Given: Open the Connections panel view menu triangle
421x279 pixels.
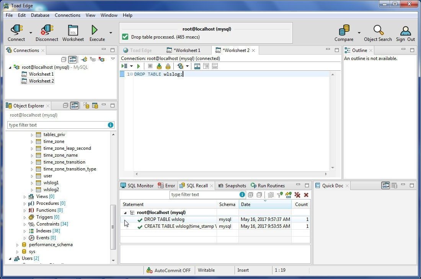Looking at the screenshot, I should coord(113,59).
